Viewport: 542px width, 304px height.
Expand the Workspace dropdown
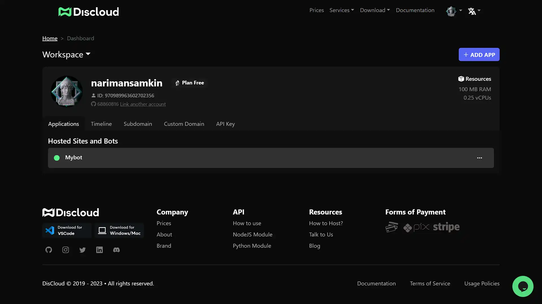(x=66, y=54)
